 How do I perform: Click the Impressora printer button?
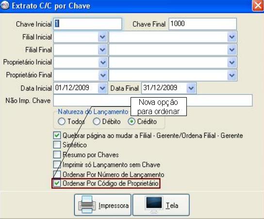[102, 205]
